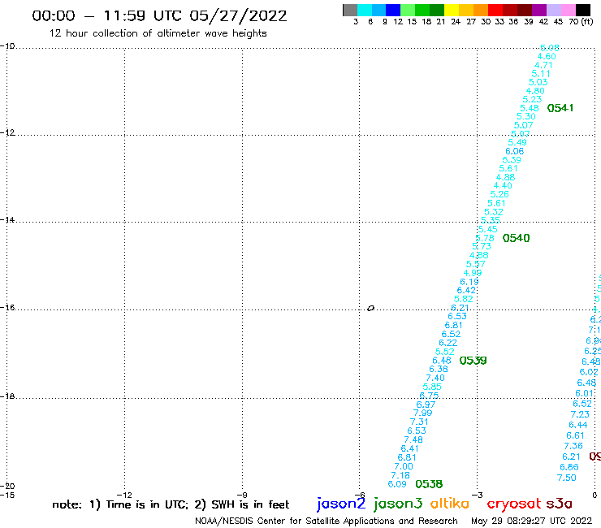Click the yellow swatch in the wave height legend

[452, 10]
